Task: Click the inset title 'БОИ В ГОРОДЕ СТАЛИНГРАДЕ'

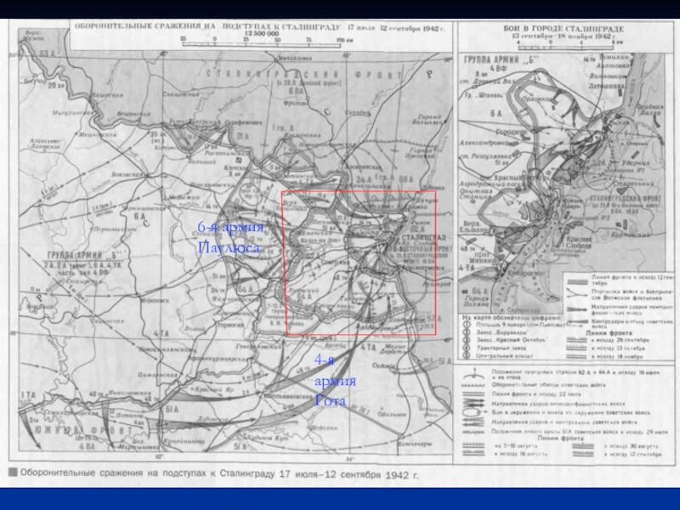Action: [x=564, y=29]
